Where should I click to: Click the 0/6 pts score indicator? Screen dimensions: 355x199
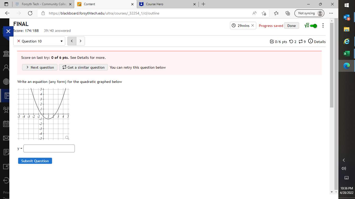(x=279, y=41)
